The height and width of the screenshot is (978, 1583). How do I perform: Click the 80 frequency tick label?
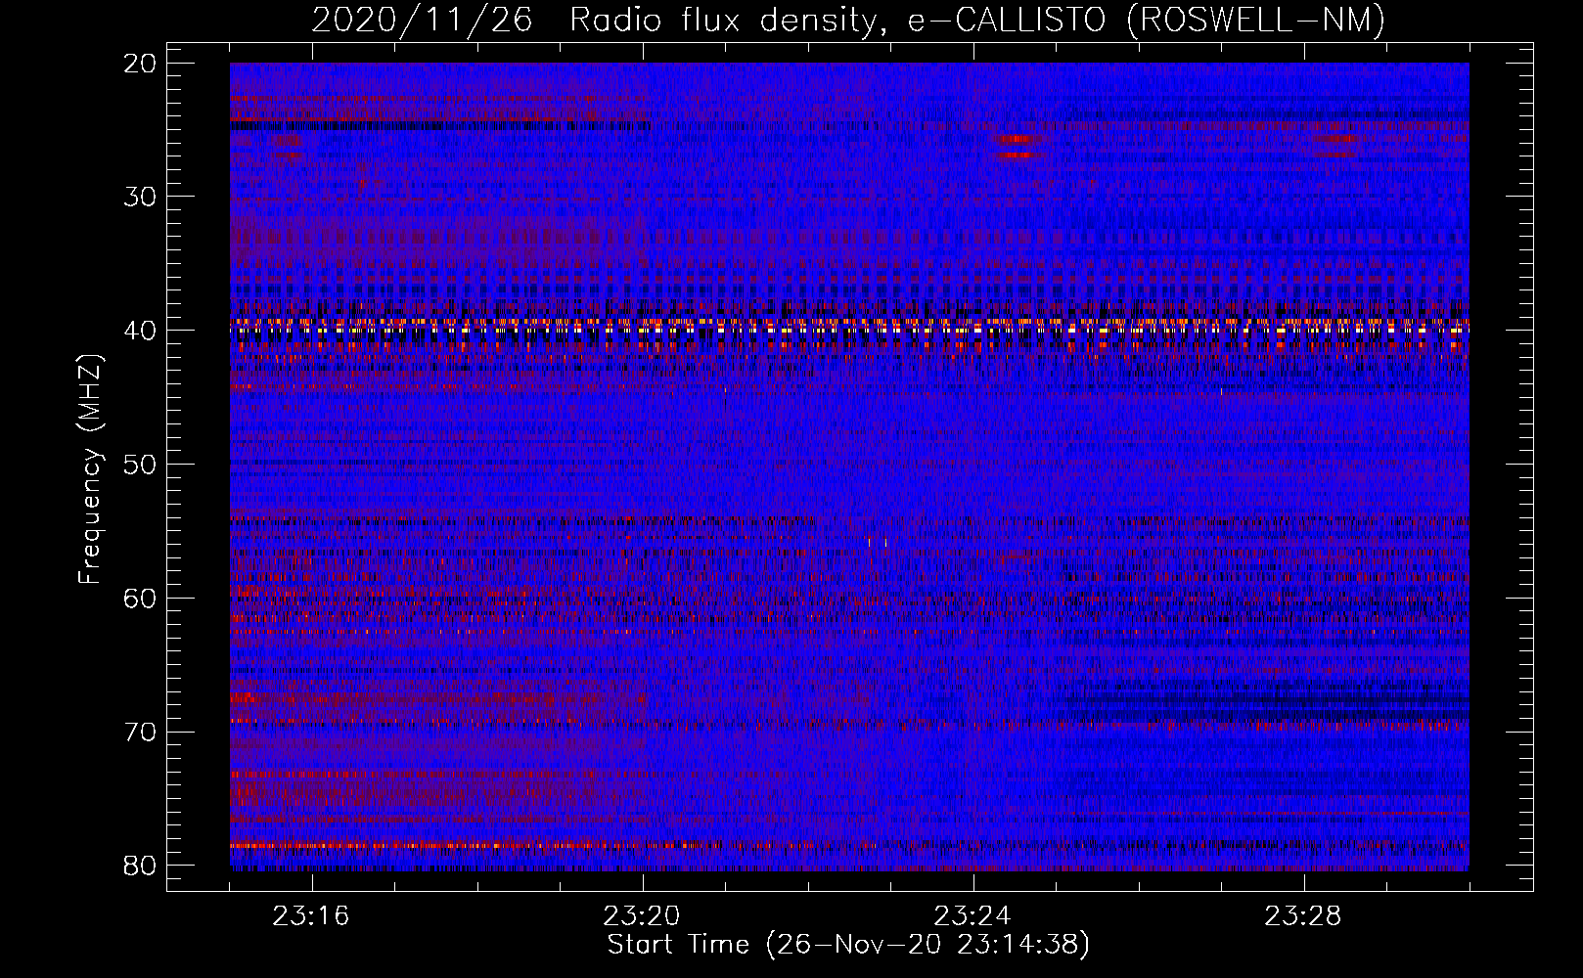141,866
